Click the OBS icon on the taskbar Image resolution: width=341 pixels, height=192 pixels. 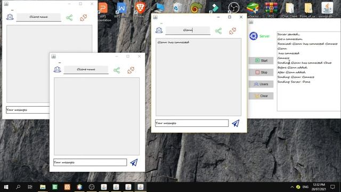click(92, 187)
